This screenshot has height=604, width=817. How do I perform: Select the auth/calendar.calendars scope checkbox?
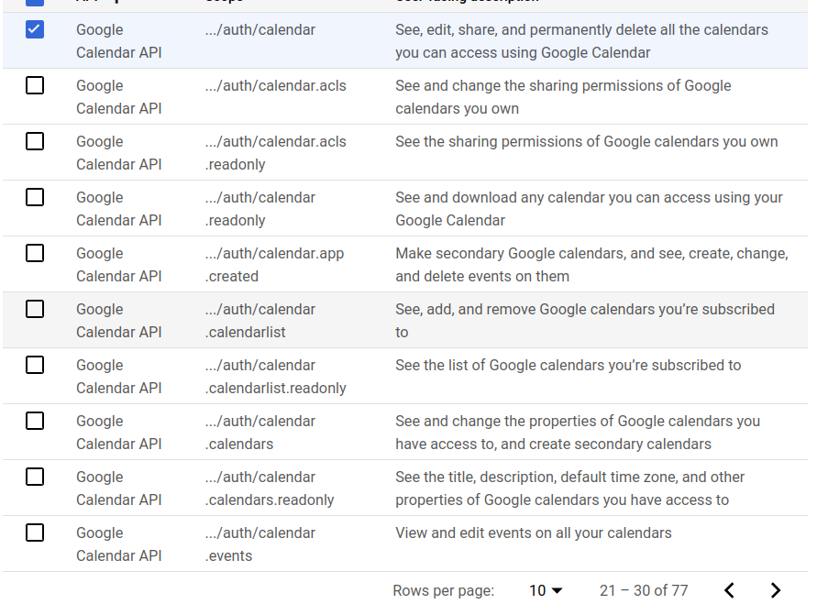[x=35, y=421]
